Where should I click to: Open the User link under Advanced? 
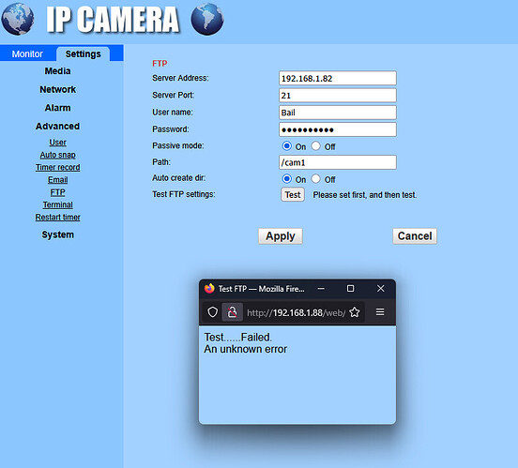point(58,143)
